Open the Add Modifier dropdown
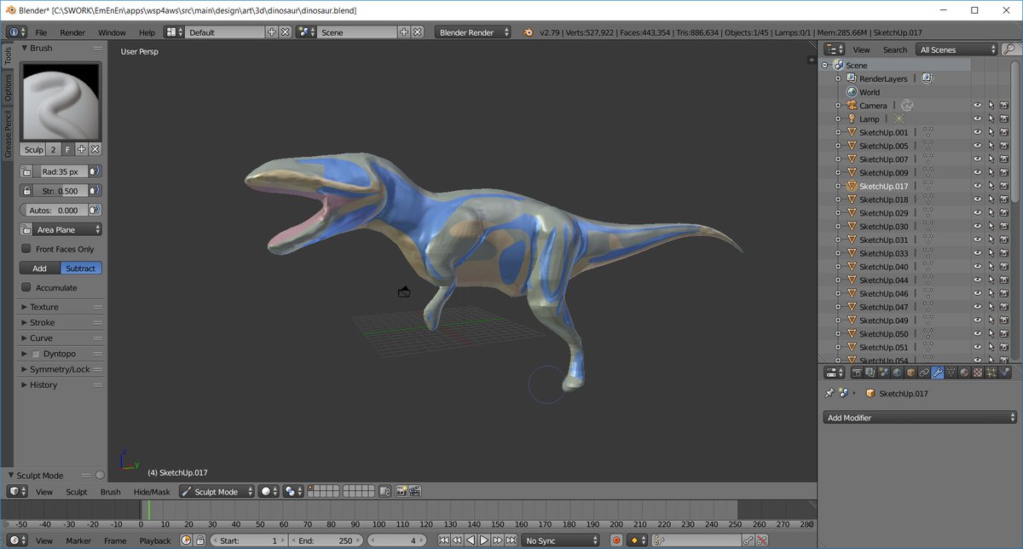1023x549 pixels. click(920, 418)
